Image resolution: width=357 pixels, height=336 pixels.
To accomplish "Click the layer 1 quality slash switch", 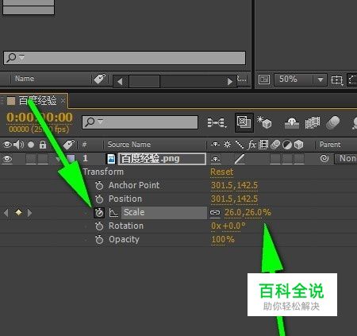I will (240, 159).
